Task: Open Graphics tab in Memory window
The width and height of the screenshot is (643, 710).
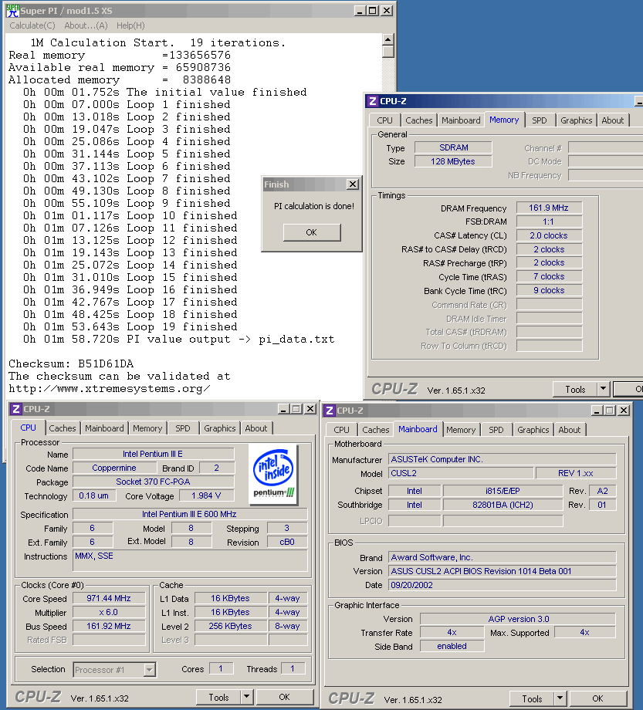Action: pyautogui.click(x=576, y=120)
